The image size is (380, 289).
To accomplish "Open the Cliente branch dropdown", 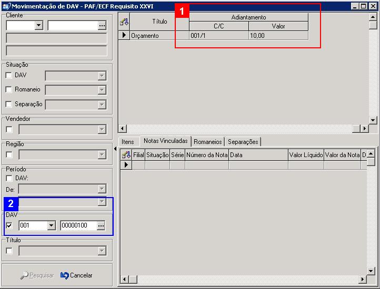I will (39, 25).
